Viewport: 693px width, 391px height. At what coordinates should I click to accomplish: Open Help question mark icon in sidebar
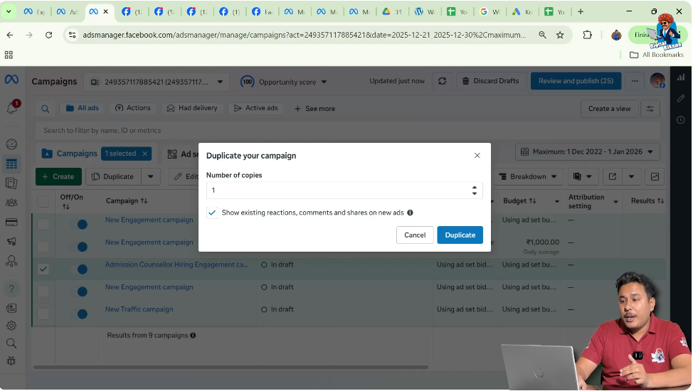tap(11, 289)
